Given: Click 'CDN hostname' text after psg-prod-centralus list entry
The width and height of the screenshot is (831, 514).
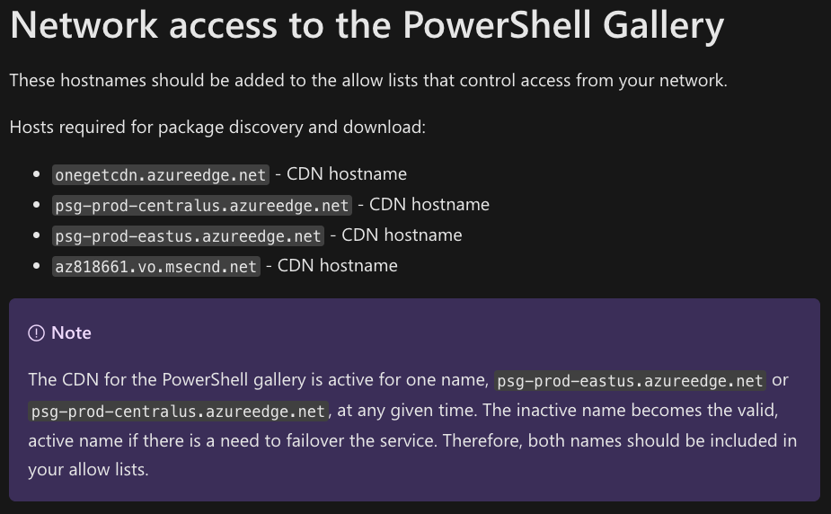Looking at the screenshot, I should click(429, 205).
